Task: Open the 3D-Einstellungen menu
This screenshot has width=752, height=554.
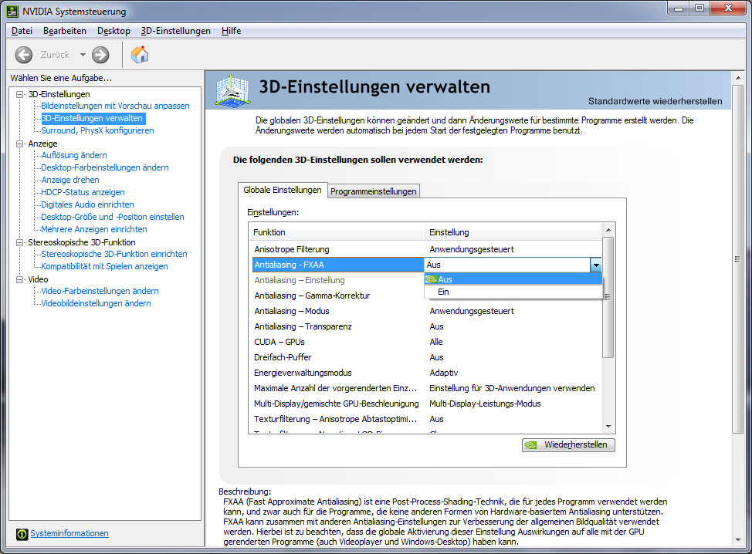Action: [x=175, y=31]
